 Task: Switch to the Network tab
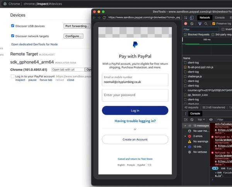coord(205,18)
